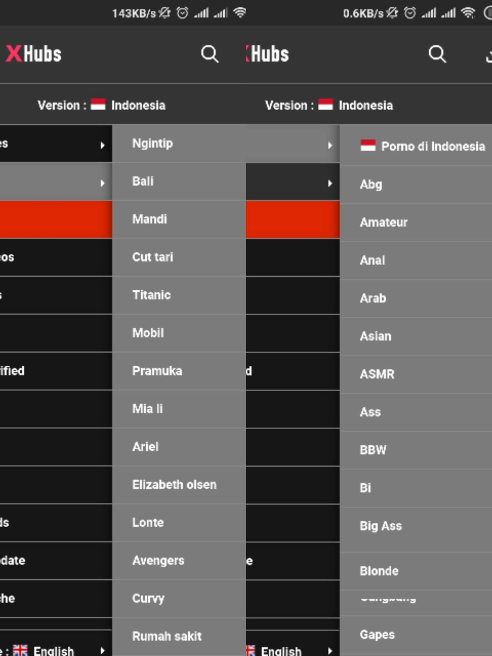Select the 'Bi' category
Screen dimensions: 492x656
(416, 488)
